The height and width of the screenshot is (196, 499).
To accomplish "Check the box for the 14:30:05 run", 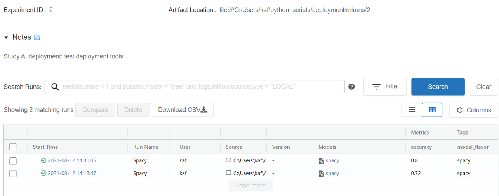I will click(x=13, y=161).
